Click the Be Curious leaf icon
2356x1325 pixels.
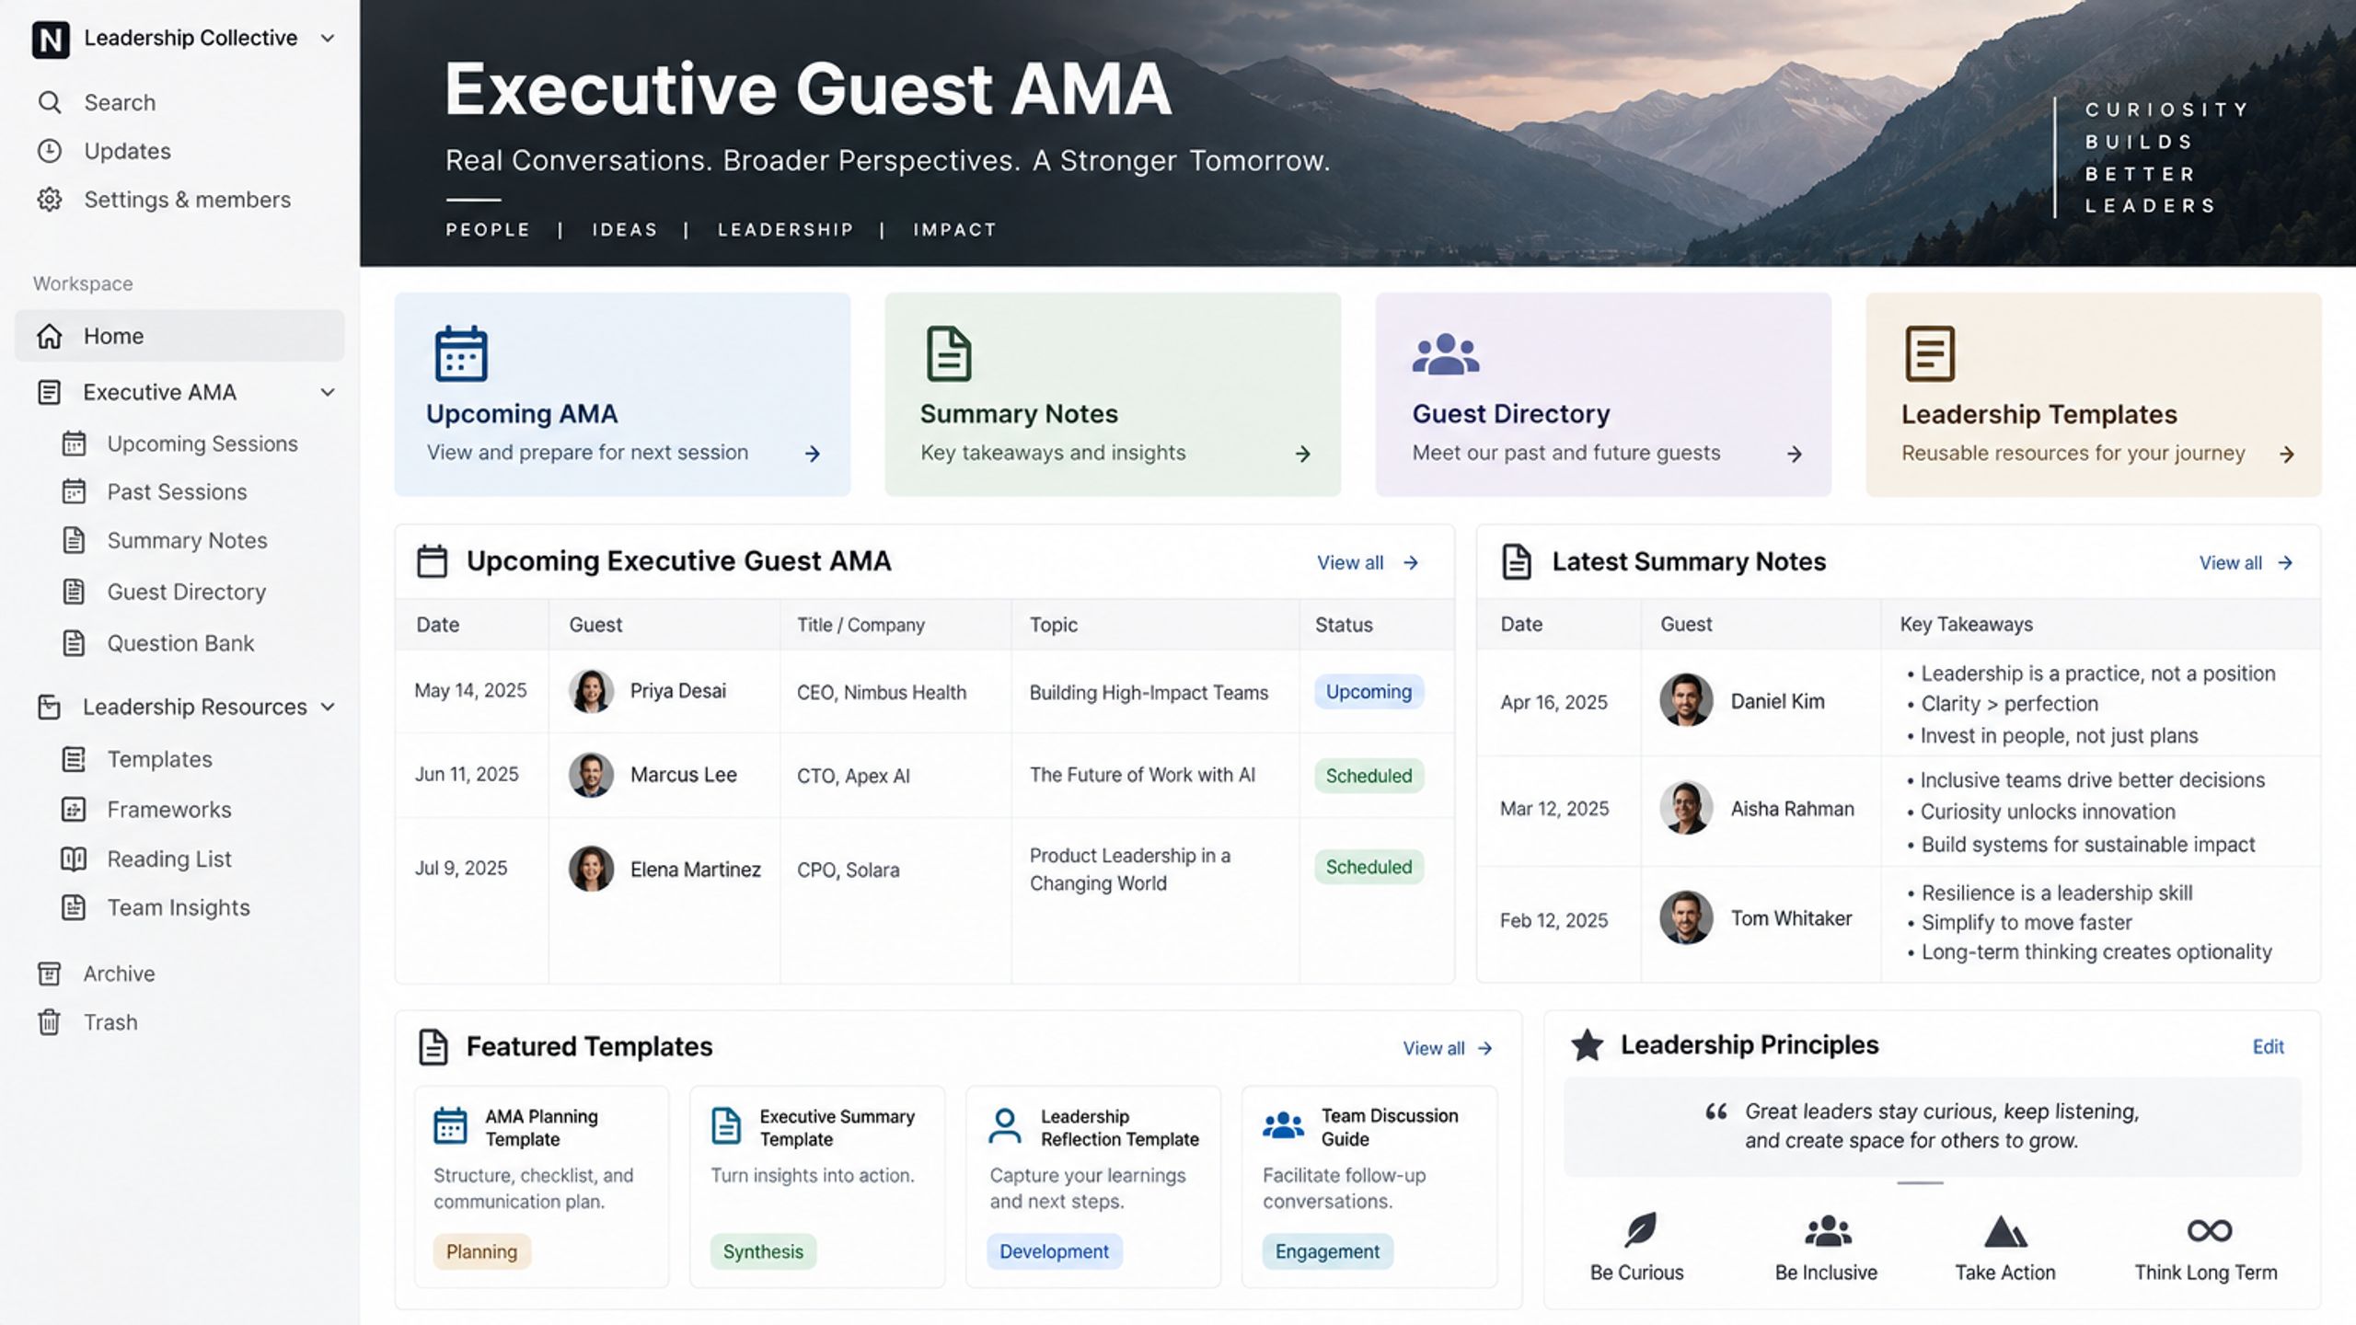tap(1640, 1230)
